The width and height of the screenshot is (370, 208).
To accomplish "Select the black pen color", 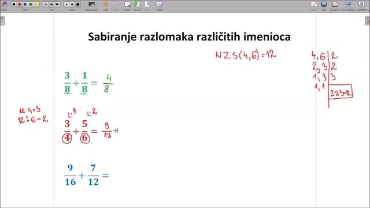I will pos(14,4).
